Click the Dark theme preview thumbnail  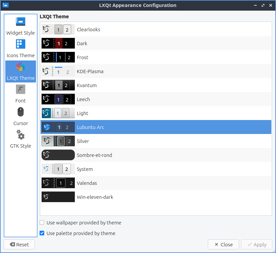[58, 44]
